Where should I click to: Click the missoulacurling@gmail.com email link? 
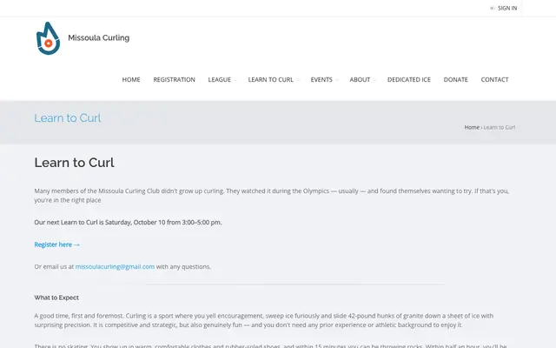115,267
